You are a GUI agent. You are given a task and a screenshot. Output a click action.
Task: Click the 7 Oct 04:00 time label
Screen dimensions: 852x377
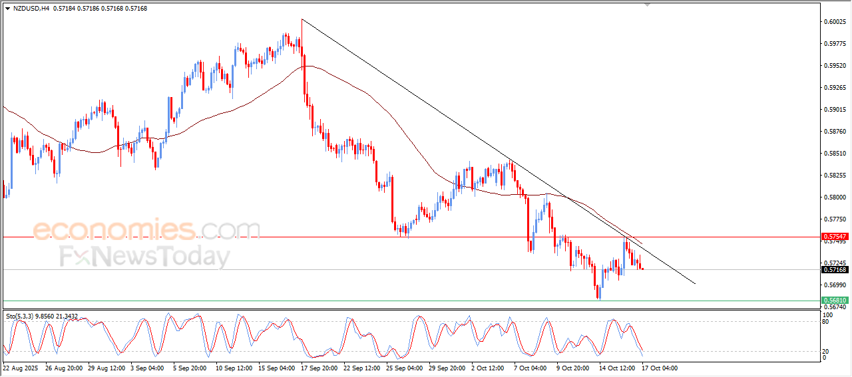531,368
